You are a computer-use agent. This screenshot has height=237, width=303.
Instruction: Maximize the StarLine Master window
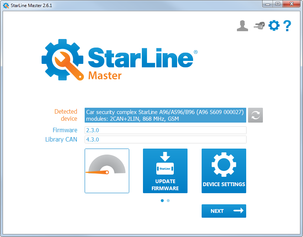pyautogui.click(x=278, y=4)
